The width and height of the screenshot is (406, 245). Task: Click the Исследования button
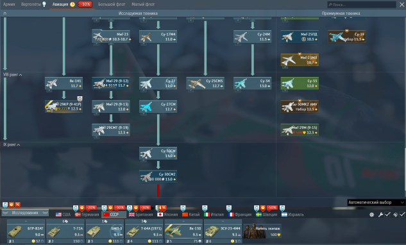click(x=25, y=213)
